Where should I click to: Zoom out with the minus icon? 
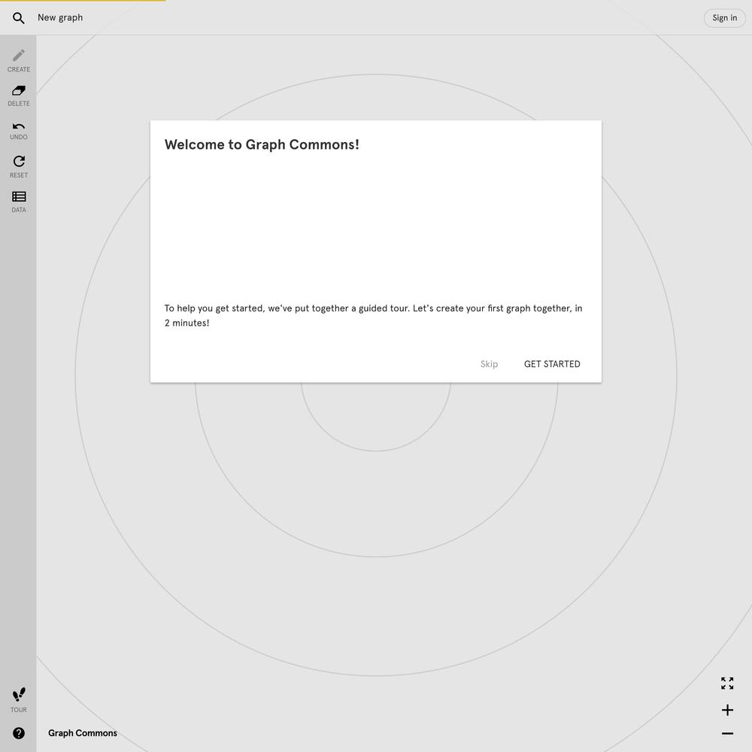click(x=727, y=733)
